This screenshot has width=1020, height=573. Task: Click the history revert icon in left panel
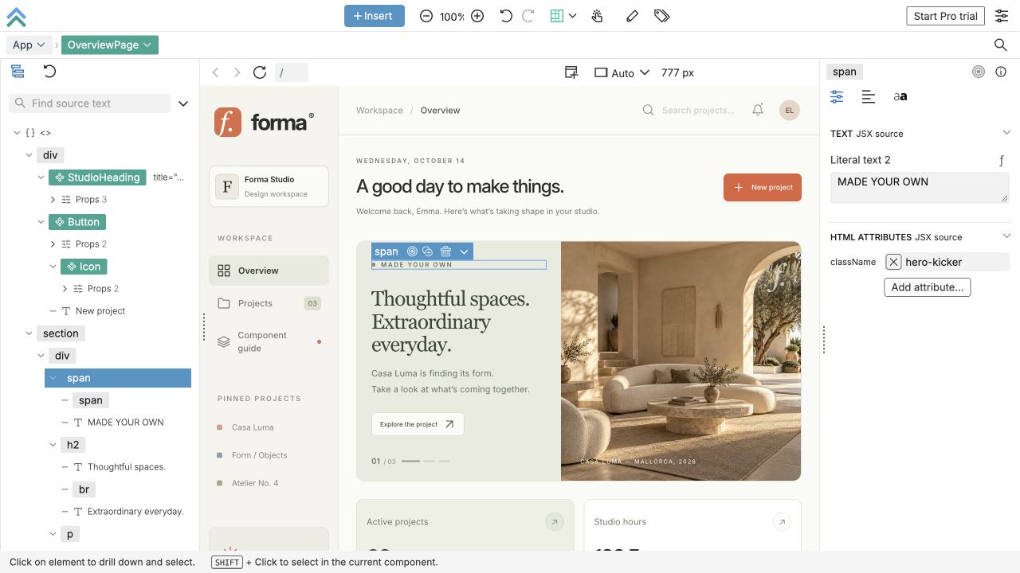[49, 72]
